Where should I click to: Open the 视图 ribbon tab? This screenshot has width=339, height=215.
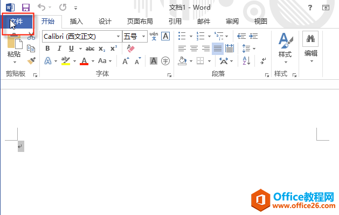tap(260, 22)
